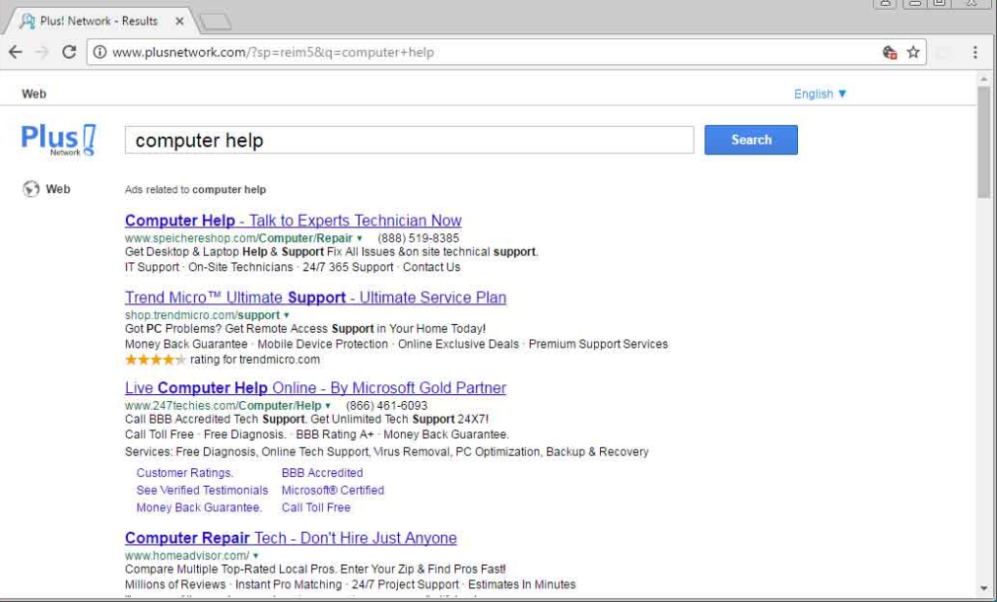Expand trendmicro ad URL dropdown arrow

pos(287,315)
